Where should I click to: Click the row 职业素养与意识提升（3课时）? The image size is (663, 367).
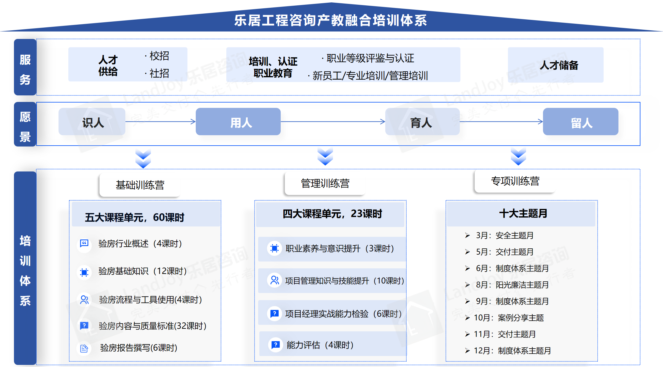(x=332, y=249)
